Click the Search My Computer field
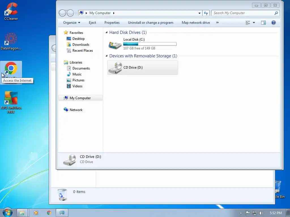Image resolution: width=290 pixels, height=217 pixels. point(245,13)
